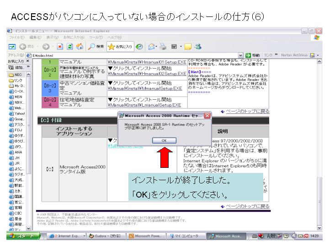This screenshot has height=247, width=329.
Task: Go to the Home page icon
Action: click(80, 46)
